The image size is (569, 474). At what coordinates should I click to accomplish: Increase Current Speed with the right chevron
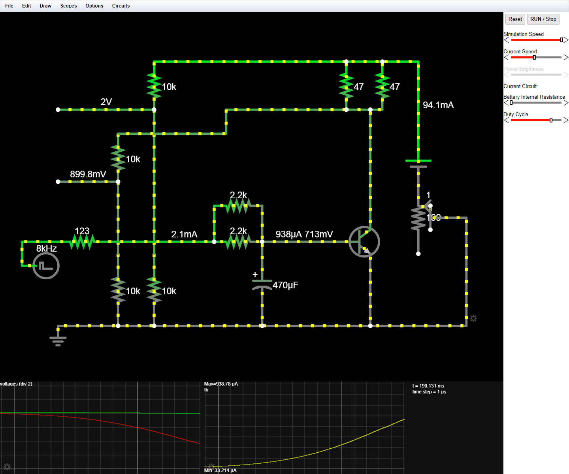[567, 57]
